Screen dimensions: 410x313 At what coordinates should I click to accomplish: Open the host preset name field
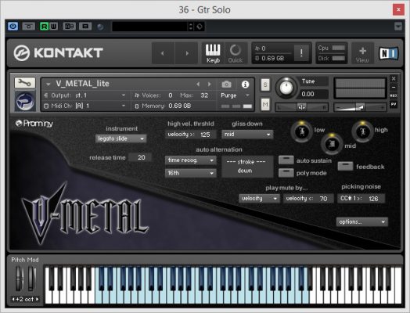(149, 27)
